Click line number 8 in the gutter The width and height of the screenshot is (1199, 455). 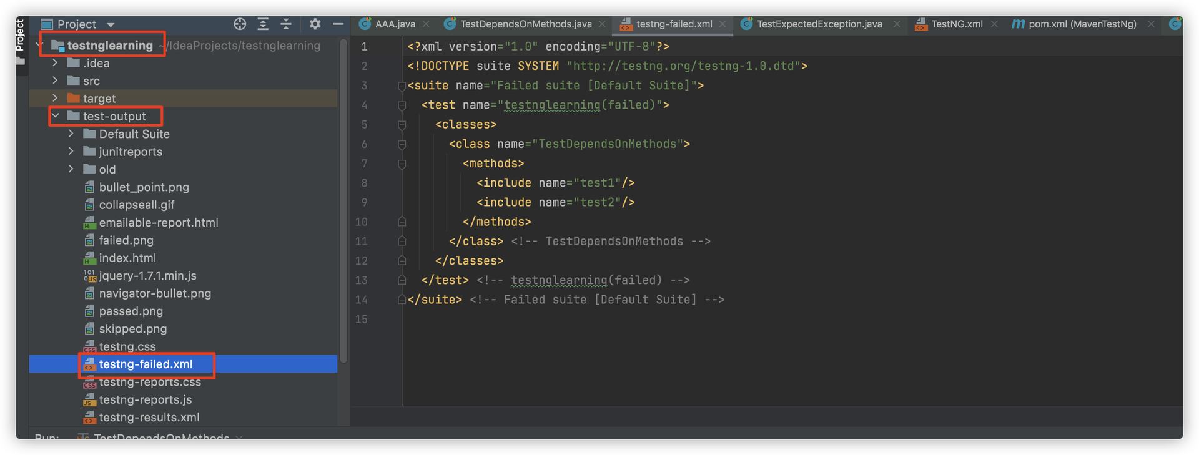tap(364, 183)
